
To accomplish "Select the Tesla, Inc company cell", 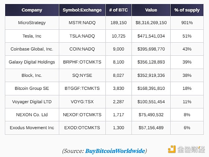I will (x=32, y=36).
